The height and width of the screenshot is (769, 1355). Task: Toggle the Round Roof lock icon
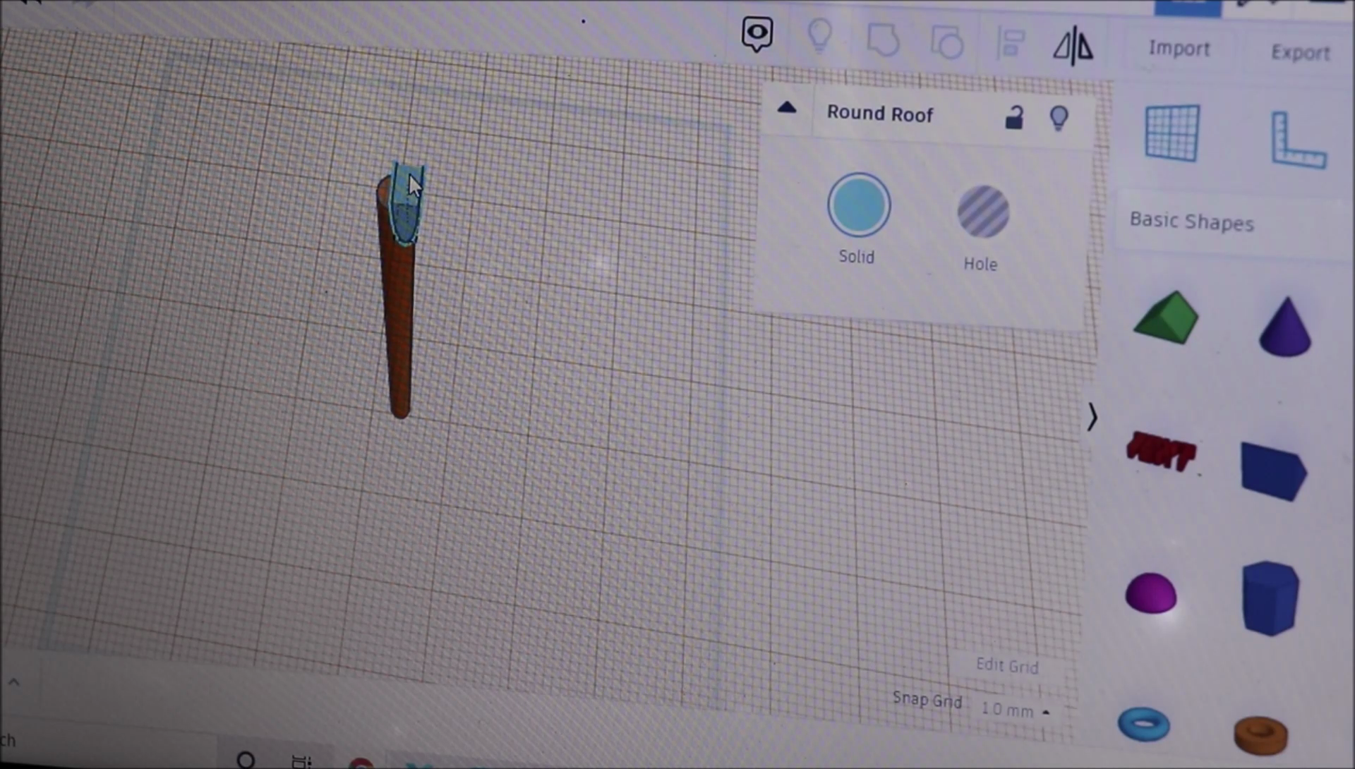click(x=1014, y=117)
